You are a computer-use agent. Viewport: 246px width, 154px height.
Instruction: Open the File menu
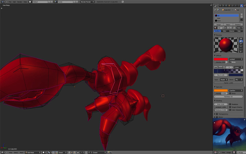[x=10, y=2]
